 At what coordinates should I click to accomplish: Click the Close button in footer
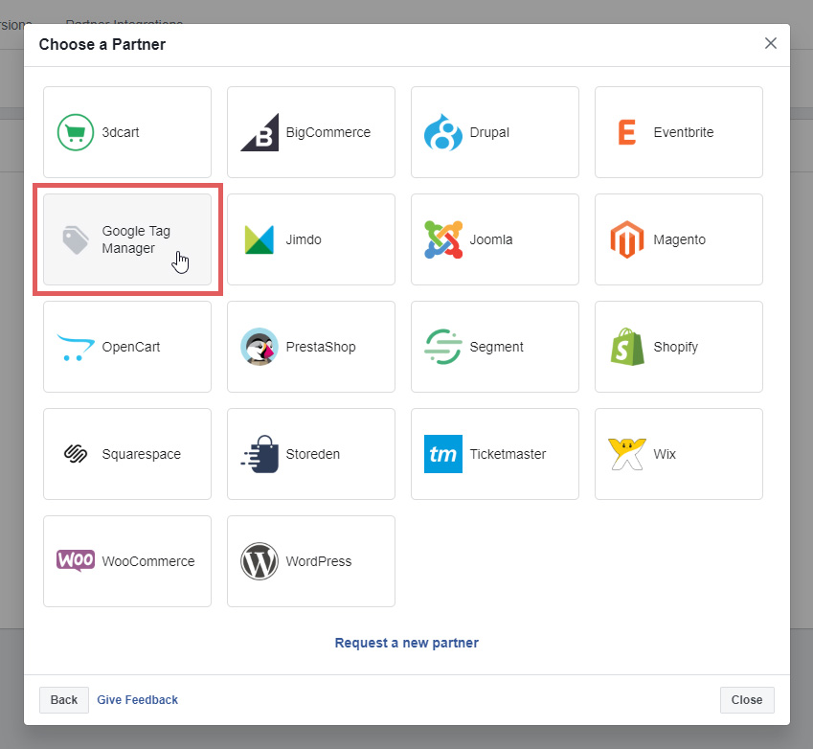[x=747, y=700]
